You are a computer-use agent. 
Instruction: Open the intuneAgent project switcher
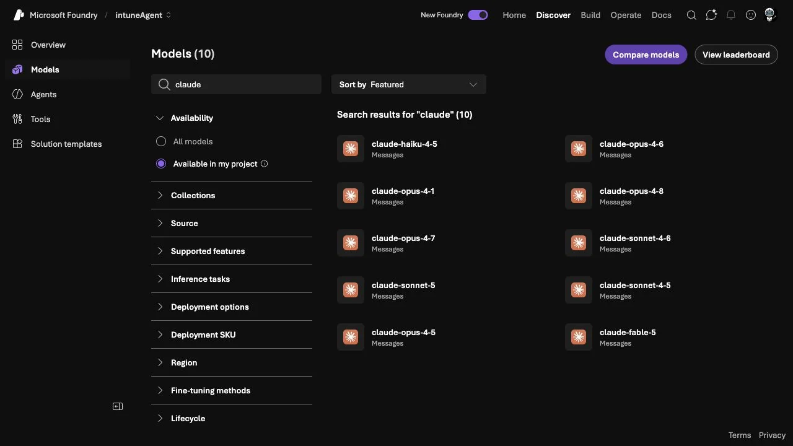[143, 15]
